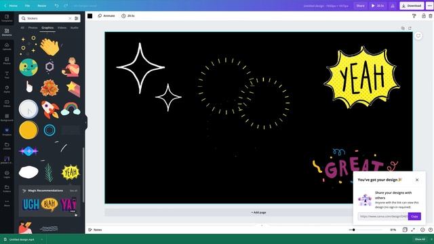
Task: Open the Templates sidebar tab
Action: click(7, 18)
